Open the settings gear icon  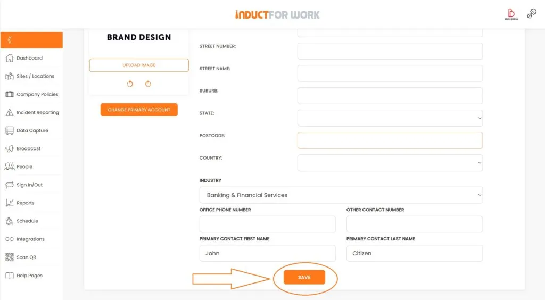pos(532,14)
